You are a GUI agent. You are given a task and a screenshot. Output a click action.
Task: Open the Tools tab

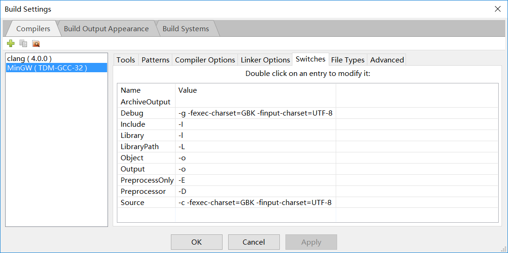tap(126, 60)
